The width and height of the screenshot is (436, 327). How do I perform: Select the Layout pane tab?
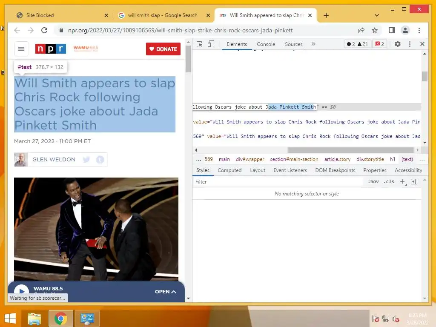click(258, 170)
